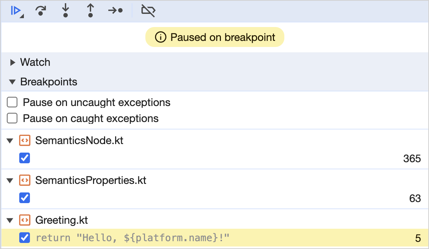The image size is (429, 249).
Task: Disable SemanticsProperties.kt line 63 breakpoint
Action: tap(25, 198)
